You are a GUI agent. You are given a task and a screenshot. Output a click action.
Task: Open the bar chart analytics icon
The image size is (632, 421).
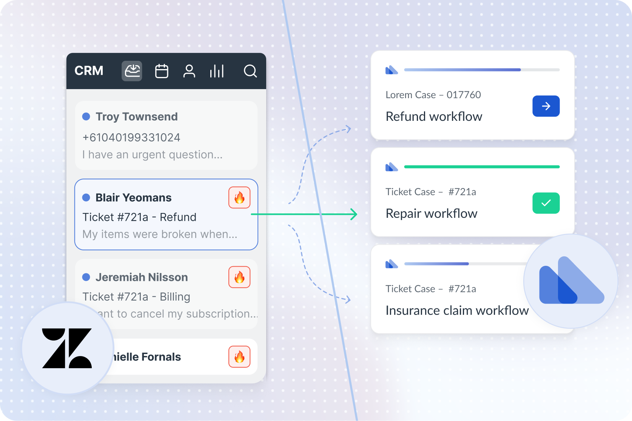[217, 71]
